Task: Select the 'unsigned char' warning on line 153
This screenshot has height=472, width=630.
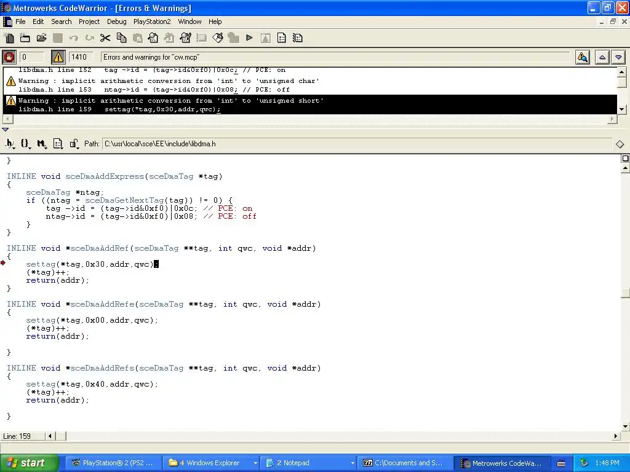Action: (310, 85)
